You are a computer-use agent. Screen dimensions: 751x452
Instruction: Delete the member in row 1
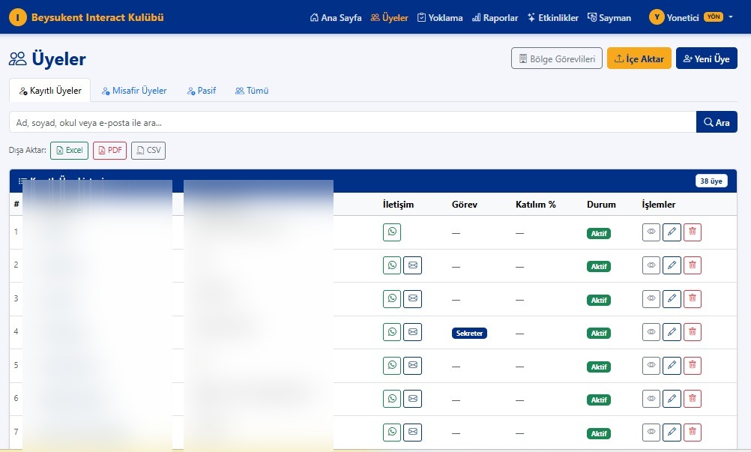[693, 232]
